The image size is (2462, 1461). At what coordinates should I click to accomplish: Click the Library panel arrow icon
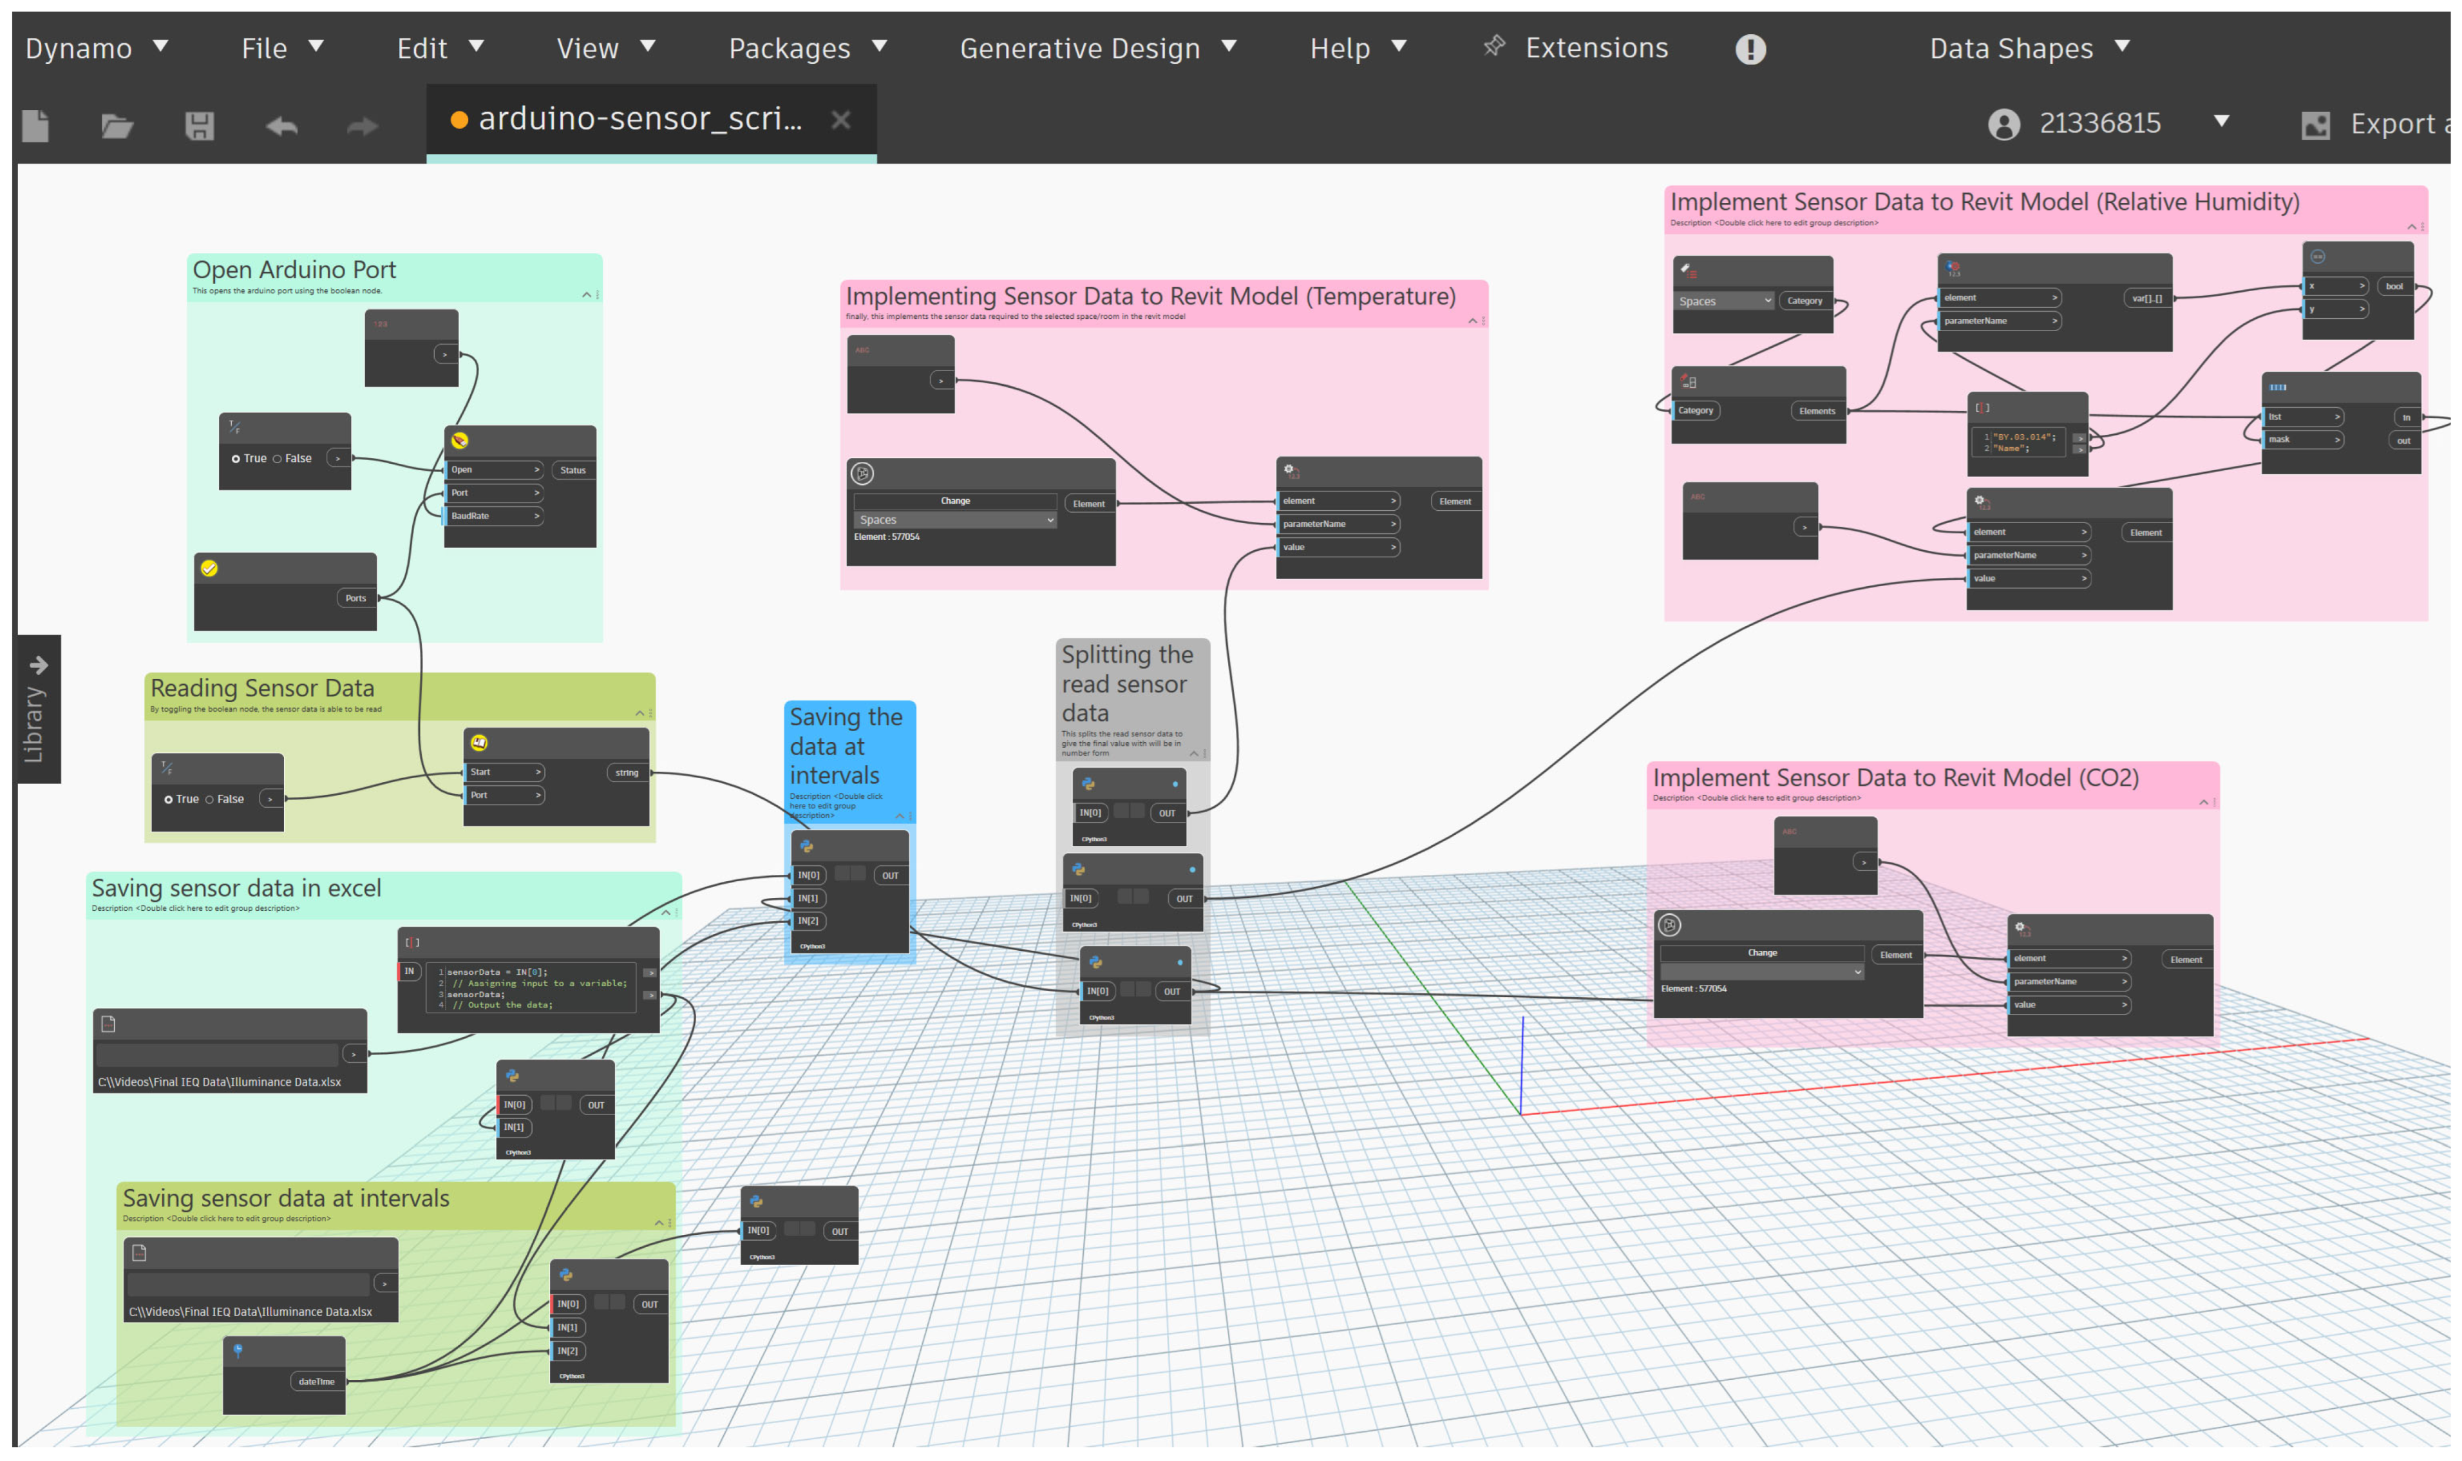(39, 665)
